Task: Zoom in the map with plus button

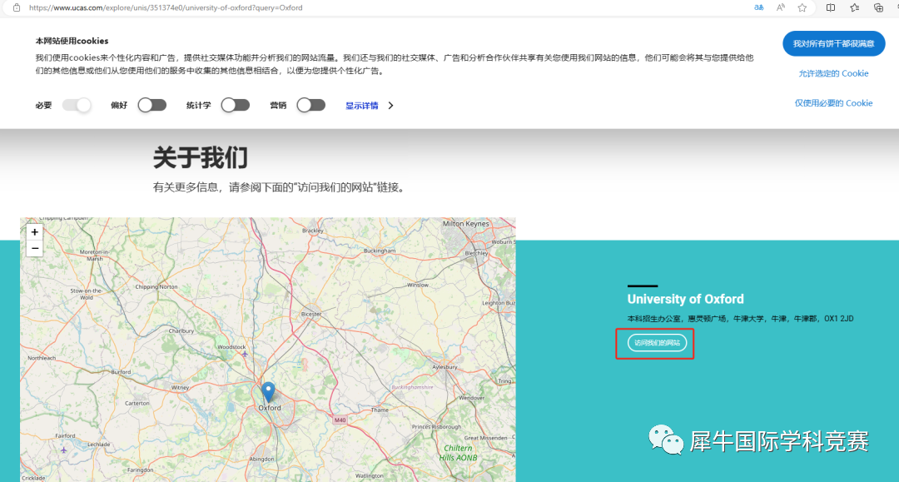Action: (x=34, y=232)
